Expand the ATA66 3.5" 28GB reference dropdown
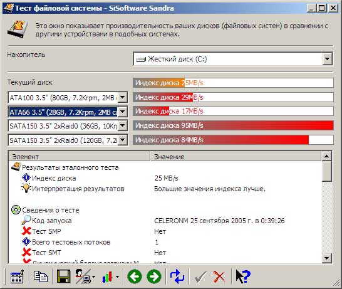Screen dimensions: 342x289 [123, 112]
